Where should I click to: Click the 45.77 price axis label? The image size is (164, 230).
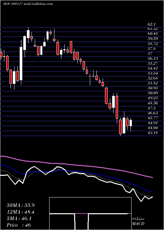pos(153,118)
